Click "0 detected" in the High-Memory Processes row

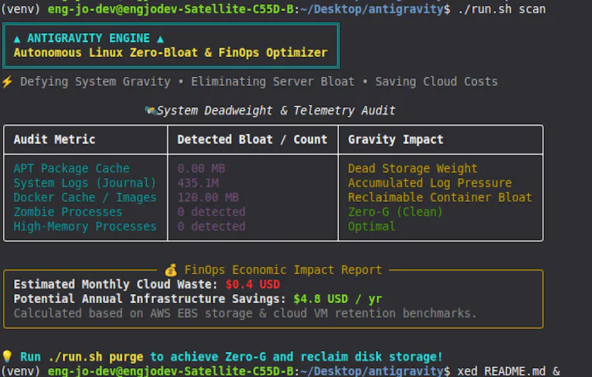pyautogui.click(x=212, y=226)
